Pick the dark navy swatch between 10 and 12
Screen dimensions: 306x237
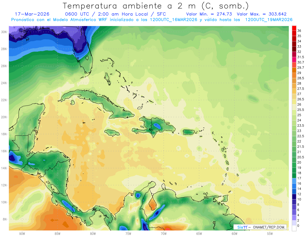(x=294, y=197)
